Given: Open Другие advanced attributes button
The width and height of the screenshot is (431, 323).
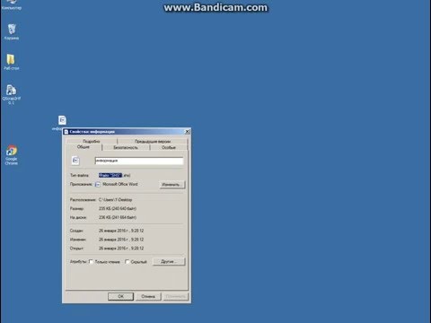Looking at the screenshot, I should click(169, 261).
